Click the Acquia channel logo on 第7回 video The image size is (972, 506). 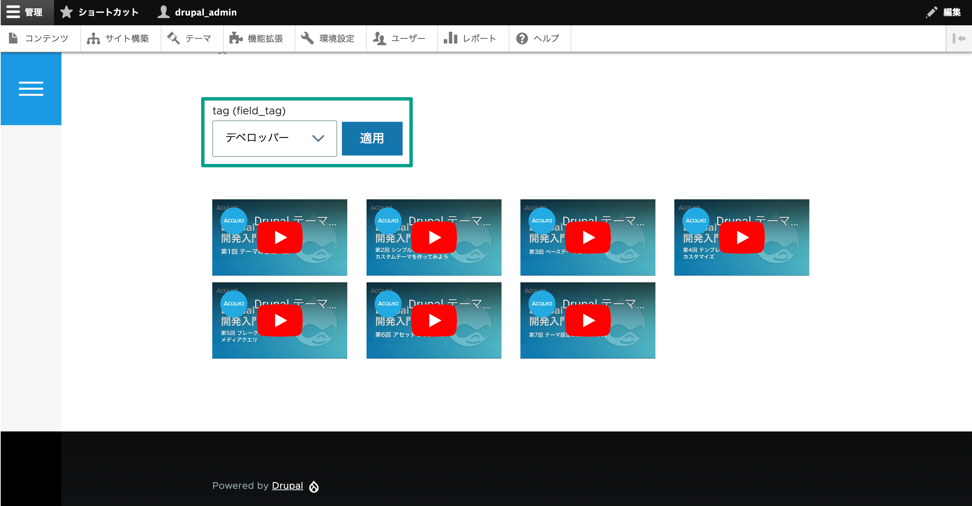[542, 304]
